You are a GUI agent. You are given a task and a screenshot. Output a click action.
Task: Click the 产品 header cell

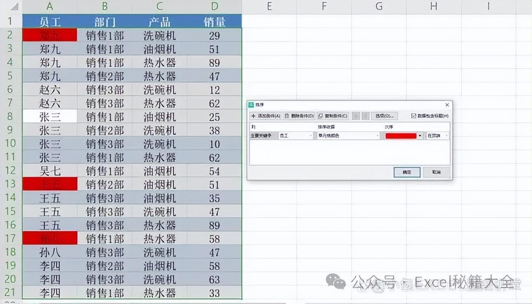click(x=160, y=21)
